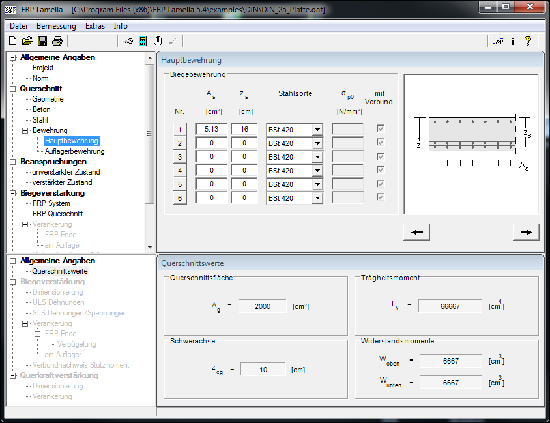Click the hand stop icon in the toolbar
This screenshot has width=550, height=423.
(x=158, y=41)
